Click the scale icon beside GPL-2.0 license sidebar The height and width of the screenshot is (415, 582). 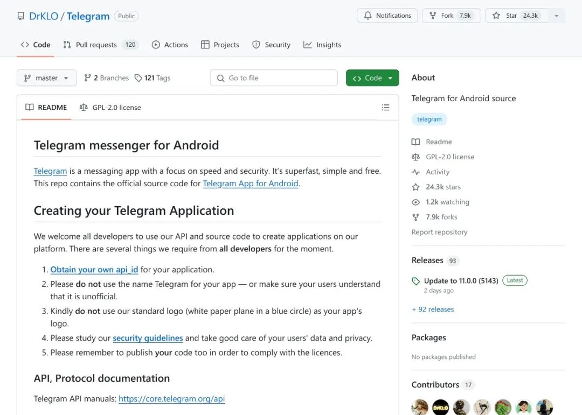tap(415, 157)
